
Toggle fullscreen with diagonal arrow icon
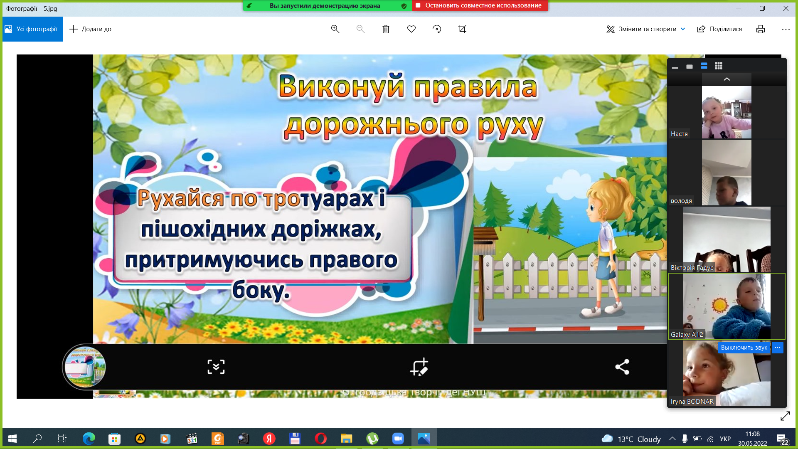tap(785, 416)
